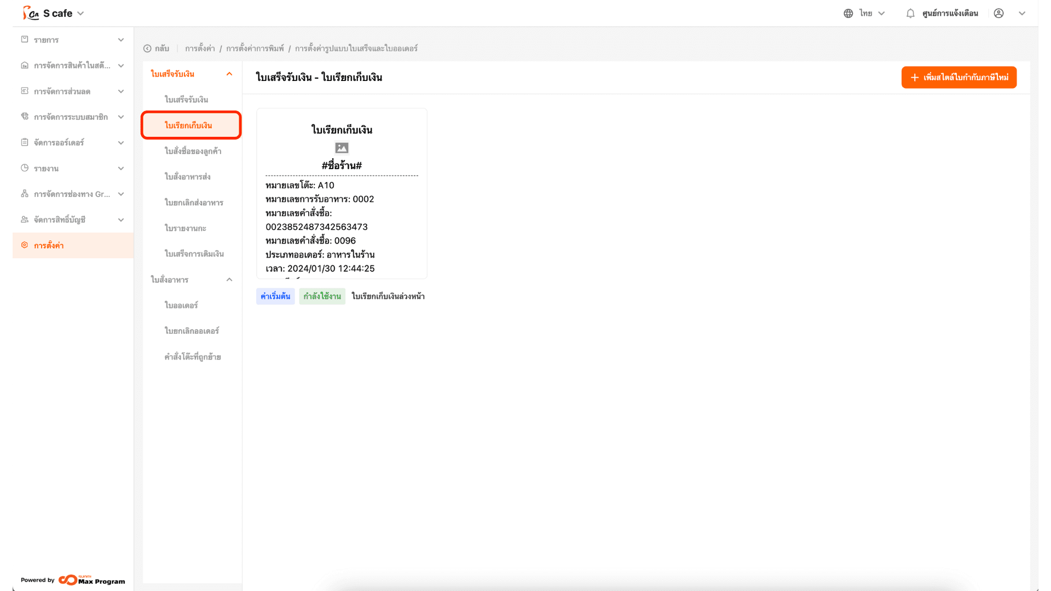Open the ใบเรียกเก็บเงิน receipt preview card
Viewport: 1051px width, 591px height.
(342, 194)
